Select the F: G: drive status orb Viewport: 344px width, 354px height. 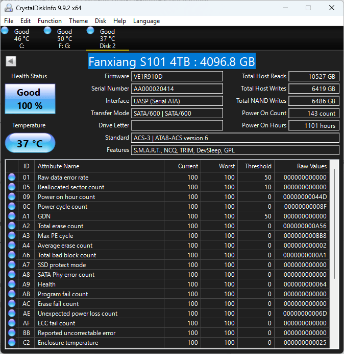pos(47,31)
